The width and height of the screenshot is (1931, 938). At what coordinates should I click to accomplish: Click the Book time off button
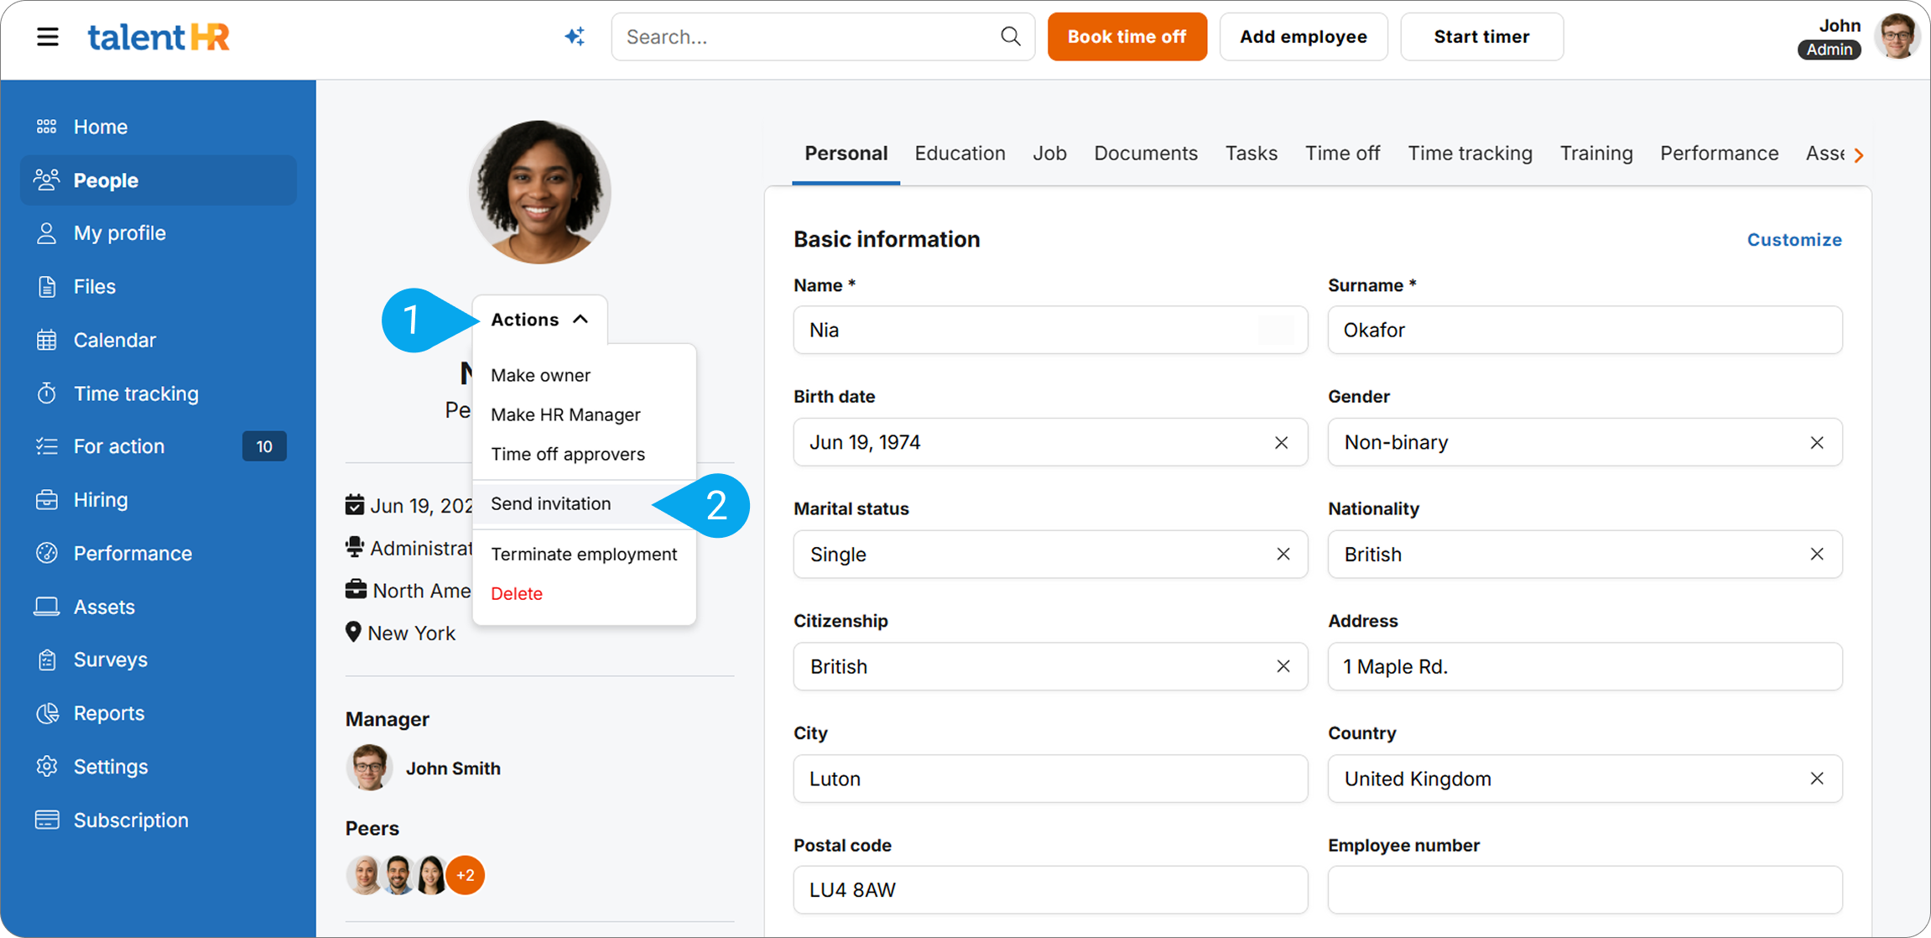(1127, 37)
